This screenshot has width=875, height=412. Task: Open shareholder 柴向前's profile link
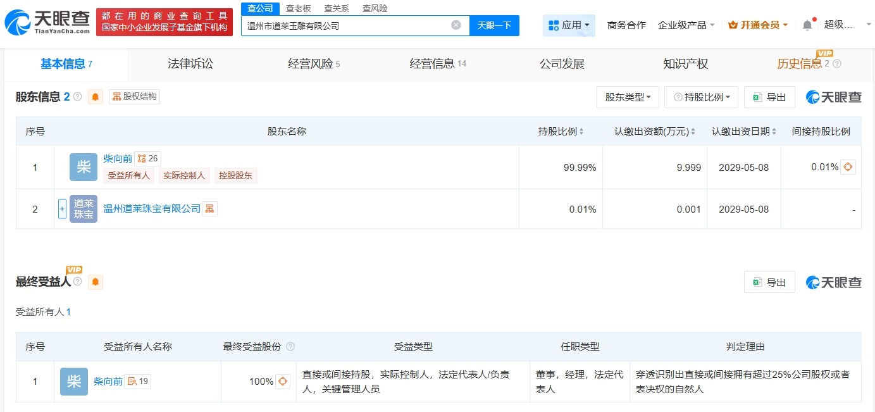118,158
